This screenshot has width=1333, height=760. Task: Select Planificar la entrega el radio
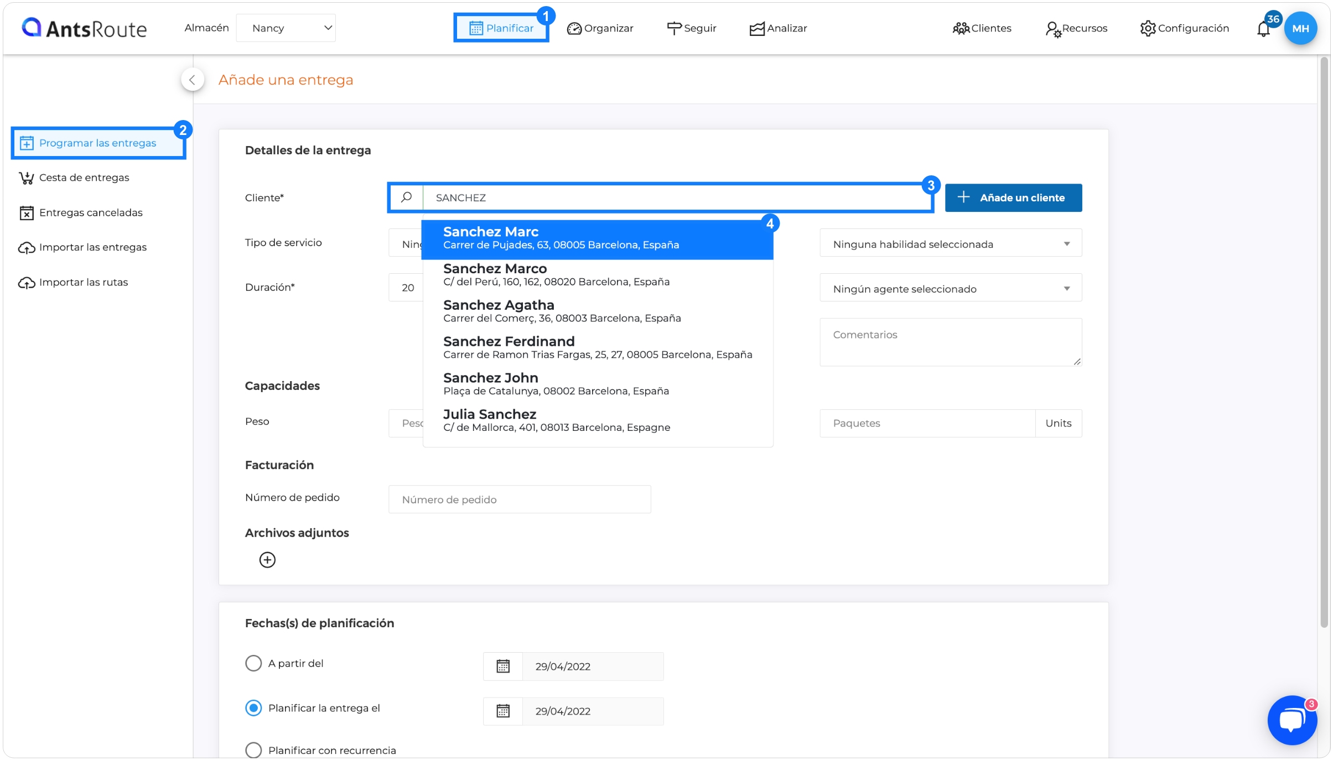[253, 708]
